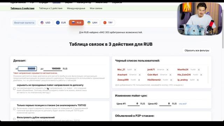Open the Мои связки tab
This screenshot has height=126, width=224.
(96, 8)
